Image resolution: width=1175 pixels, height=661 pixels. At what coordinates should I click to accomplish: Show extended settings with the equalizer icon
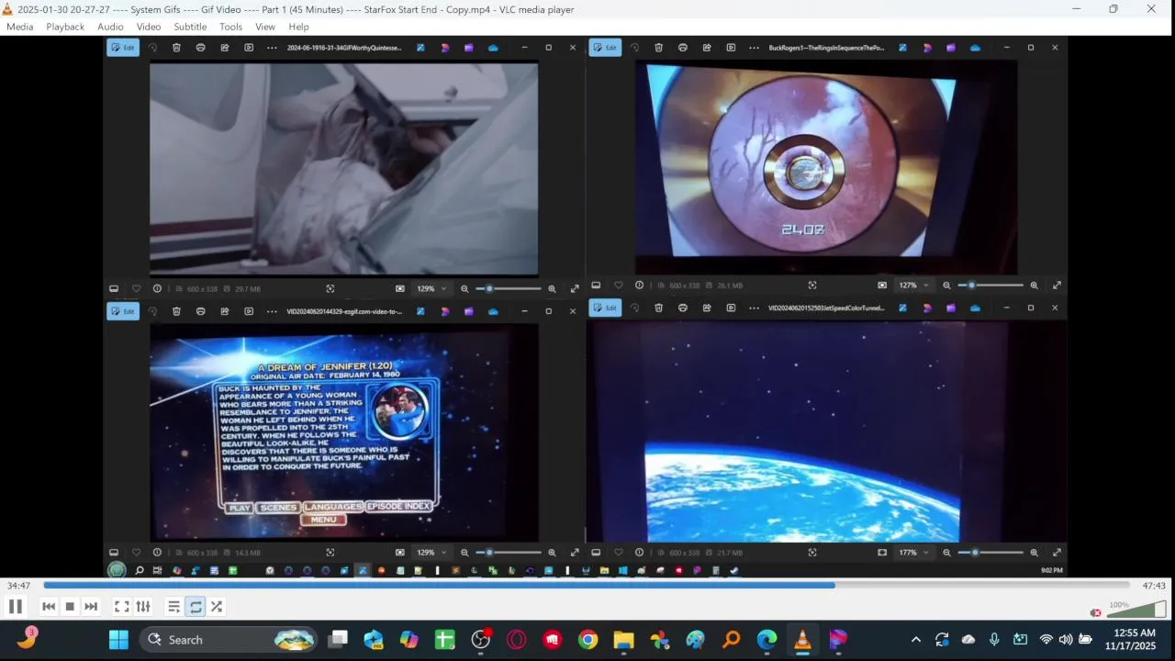point(143,606)
